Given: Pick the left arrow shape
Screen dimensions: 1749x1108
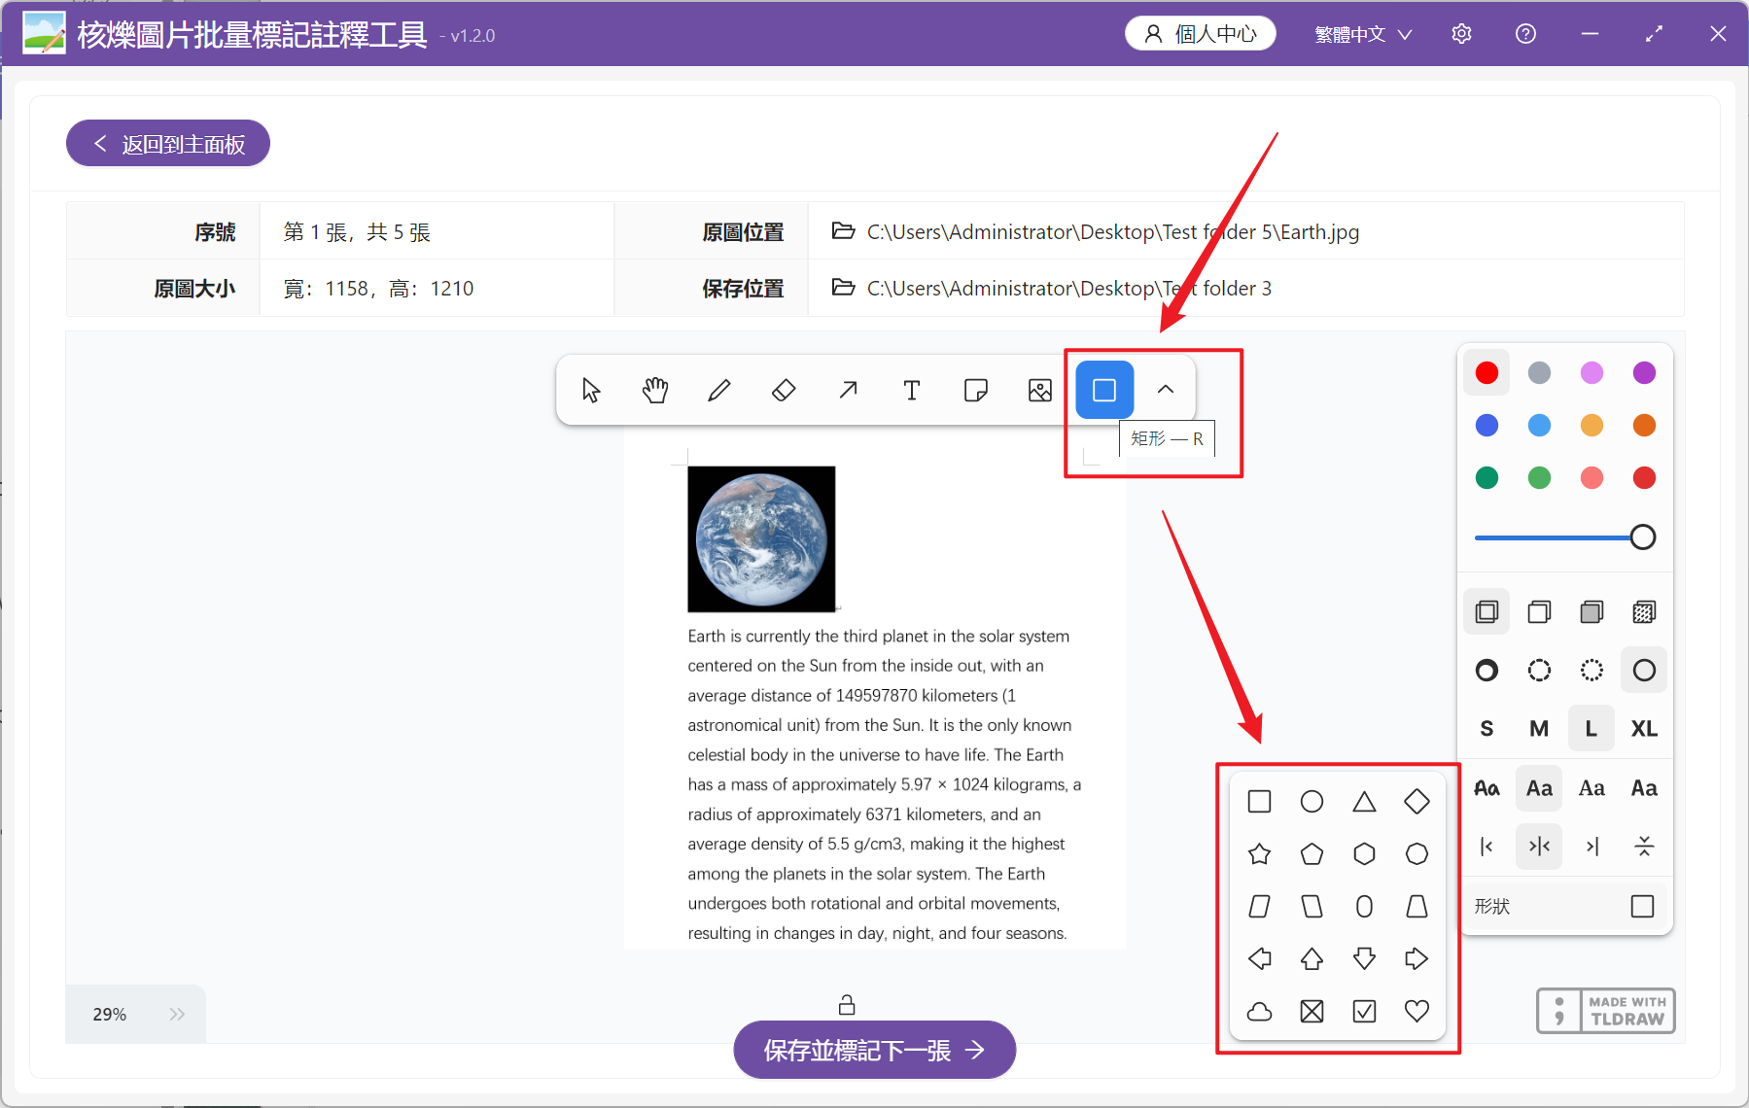Looking at the screenshot, I should (x=1259, y=958).
